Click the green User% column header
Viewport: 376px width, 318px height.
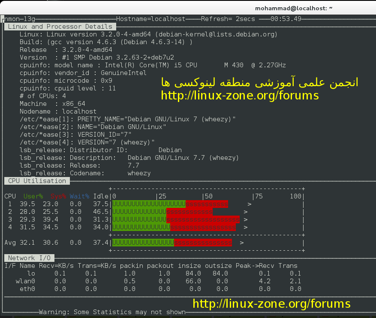[33, 196]
